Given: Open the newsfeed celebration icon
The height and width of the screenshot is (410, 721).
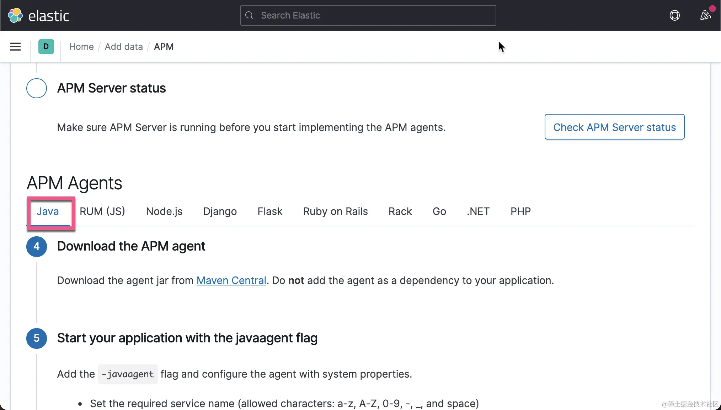Looking at the screenshot, I should click(x=705, y=15).
